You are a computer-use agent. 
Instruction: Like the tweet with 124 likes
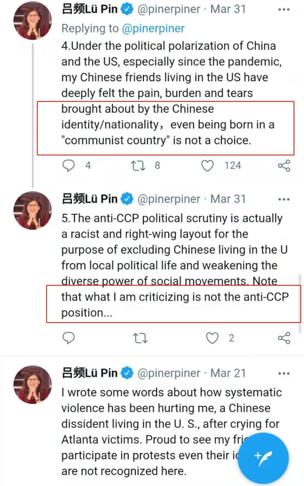(x=207, y=166)
